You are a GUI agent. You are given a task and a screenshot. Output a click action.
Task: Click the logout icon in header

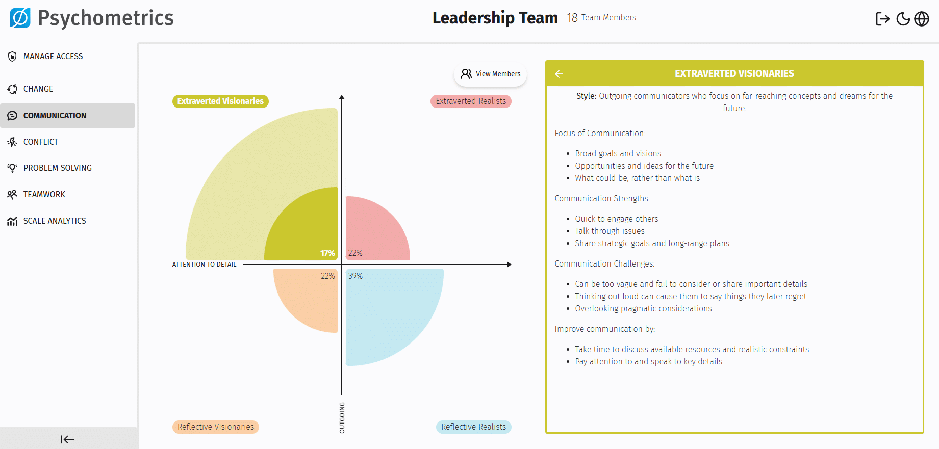point(882,19)
